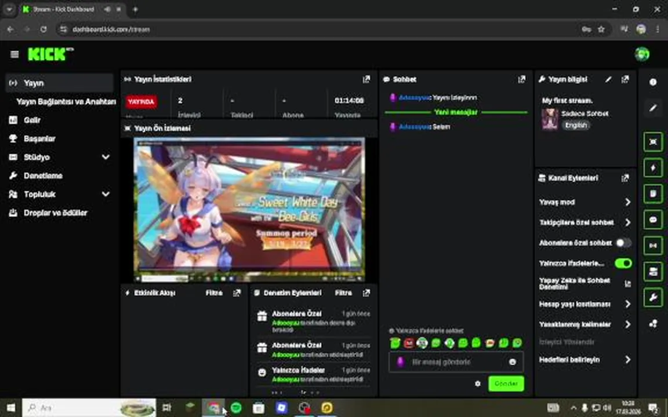
Task: Click 'My first stream.' title text
Action: pos(567,100)
